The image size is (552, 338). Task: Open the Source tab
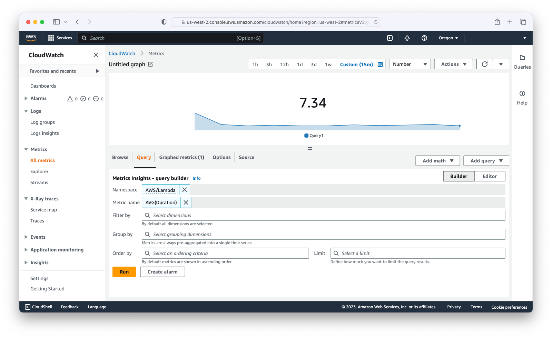246,157
